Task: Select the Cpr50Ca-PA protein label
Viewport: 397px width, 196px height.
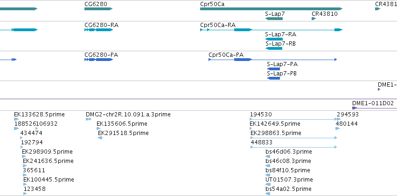Action: click(226, 55)
